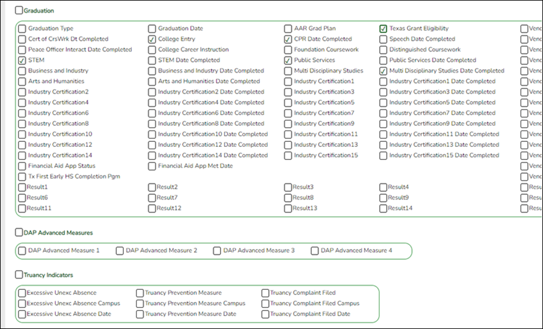Select Excessive Unexc Absence Campus checkbox
Screen dimensions: 543x329
(22, 304)
